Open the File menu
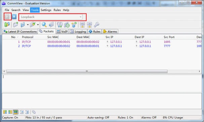 point(7,10)
